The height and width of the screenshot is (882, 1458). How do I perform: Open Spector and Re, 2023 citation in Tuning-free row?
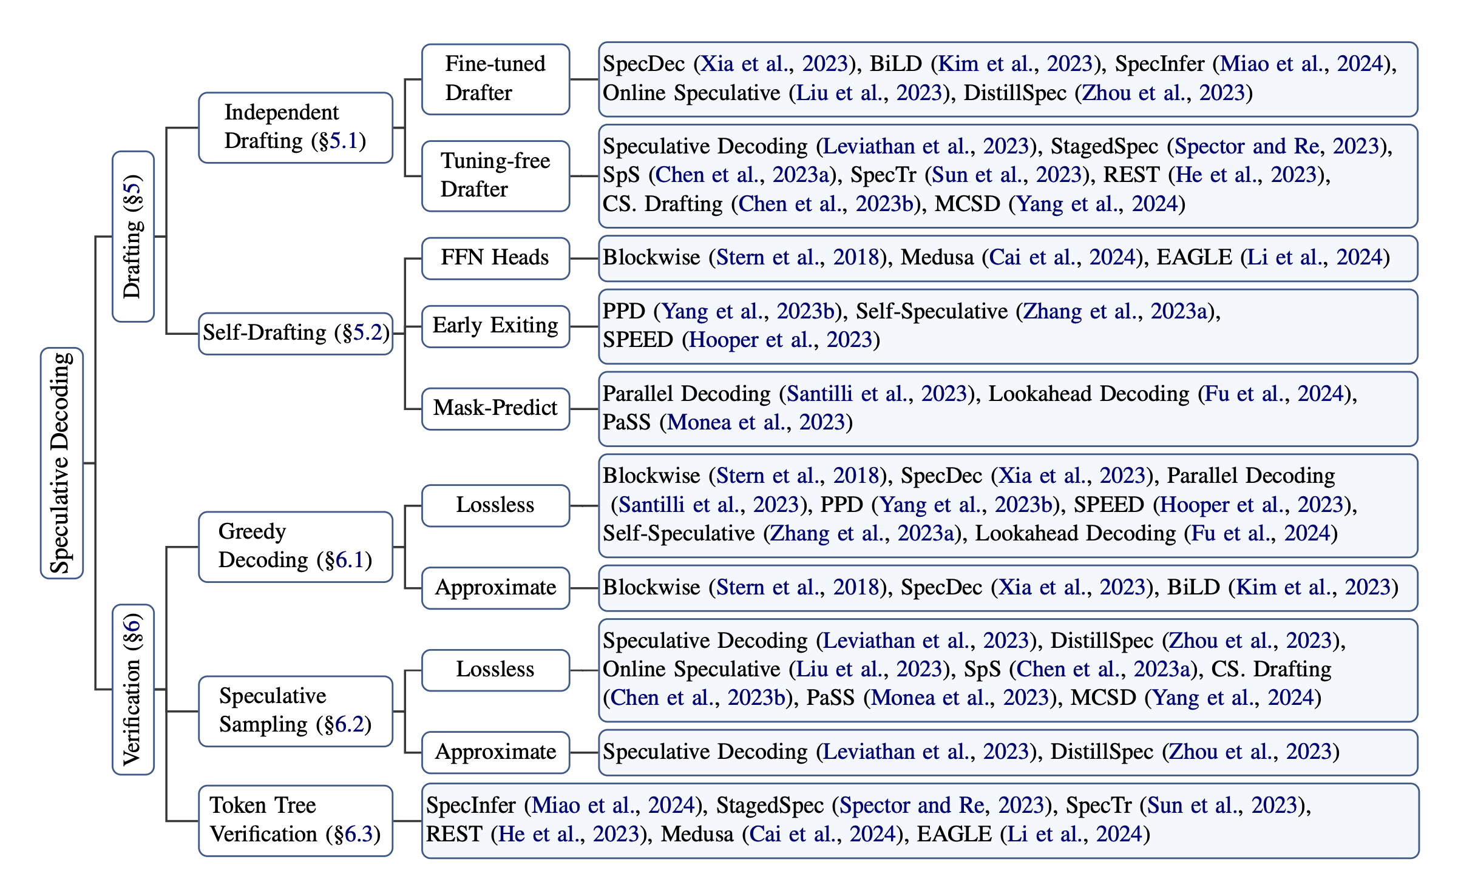1277,146
